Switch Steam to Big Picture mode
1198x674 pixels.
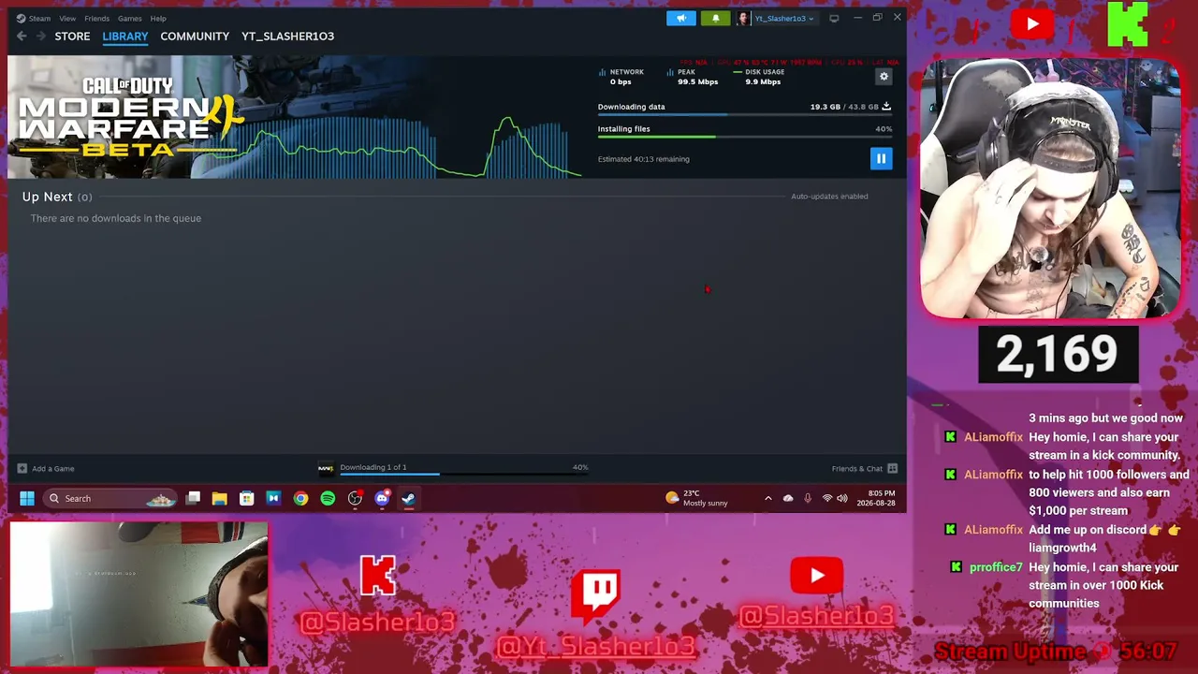click(x=834, y=18)
